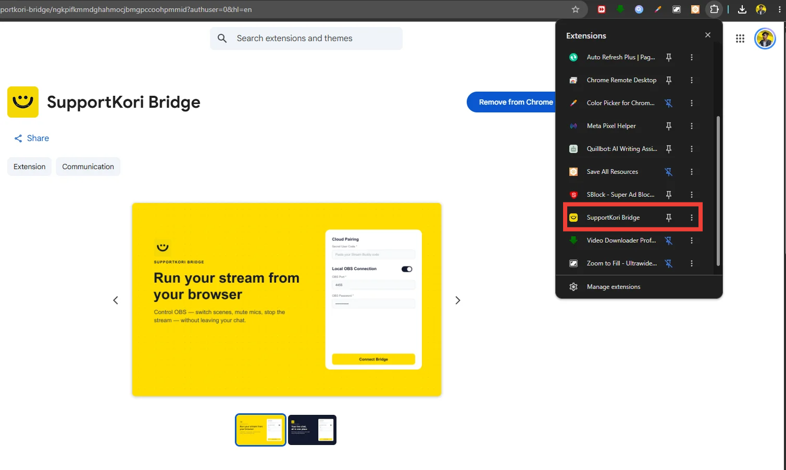Image resolution: width=786 pixels, height=470 pixels.
Task: Click the Meta Pixel Helper icon
Action: 573,126
